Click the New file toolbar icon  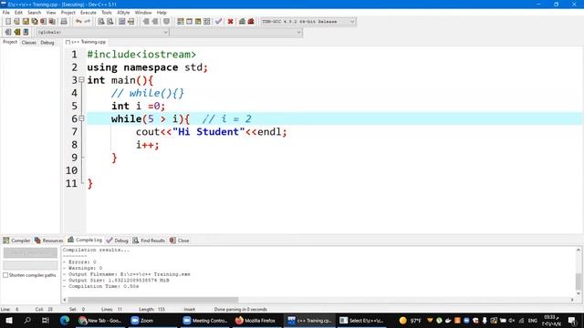pos(8,22)
